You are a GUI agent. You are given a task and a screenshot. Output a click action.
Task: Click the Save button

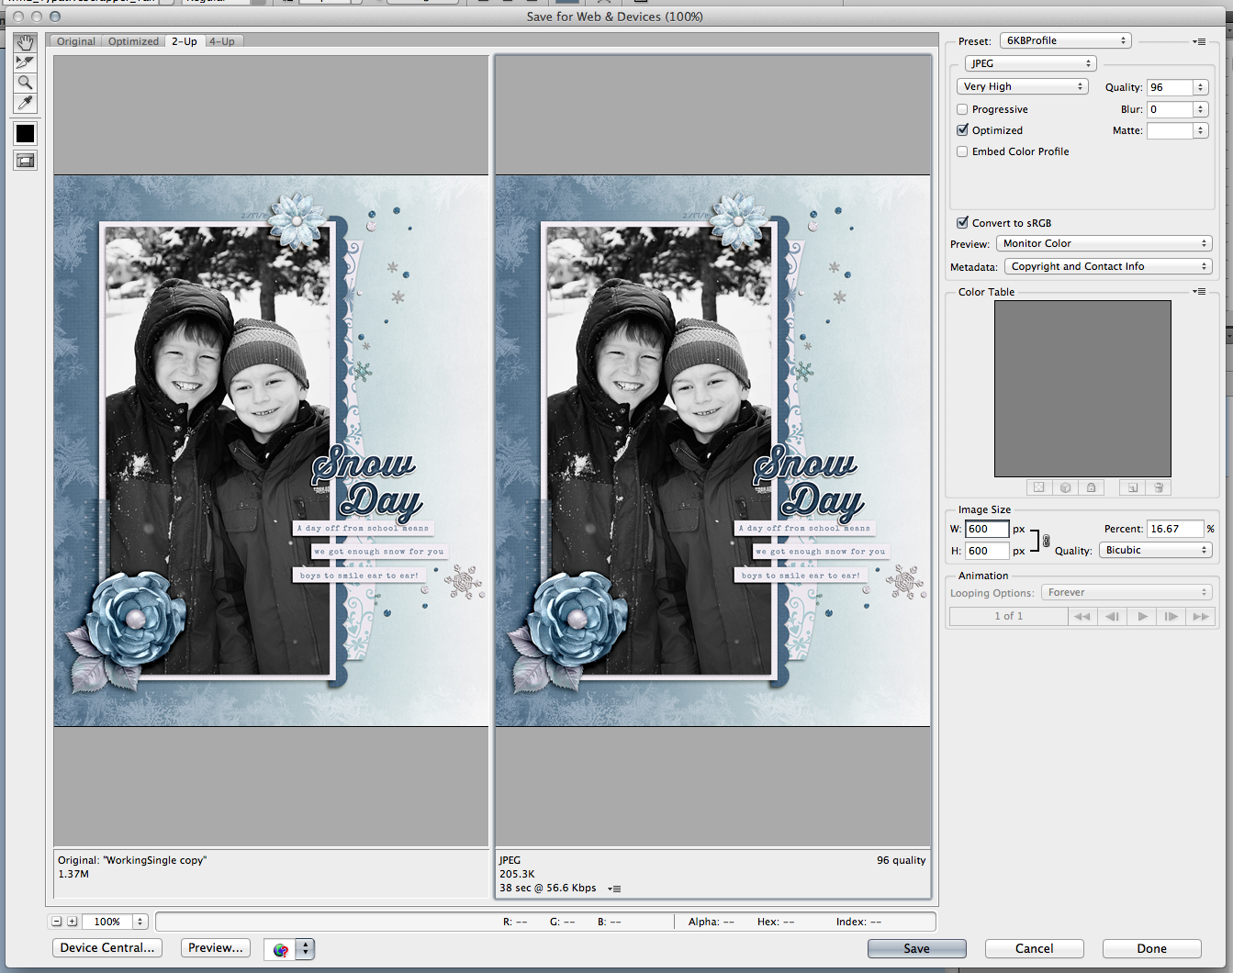[x=916, y=948]
